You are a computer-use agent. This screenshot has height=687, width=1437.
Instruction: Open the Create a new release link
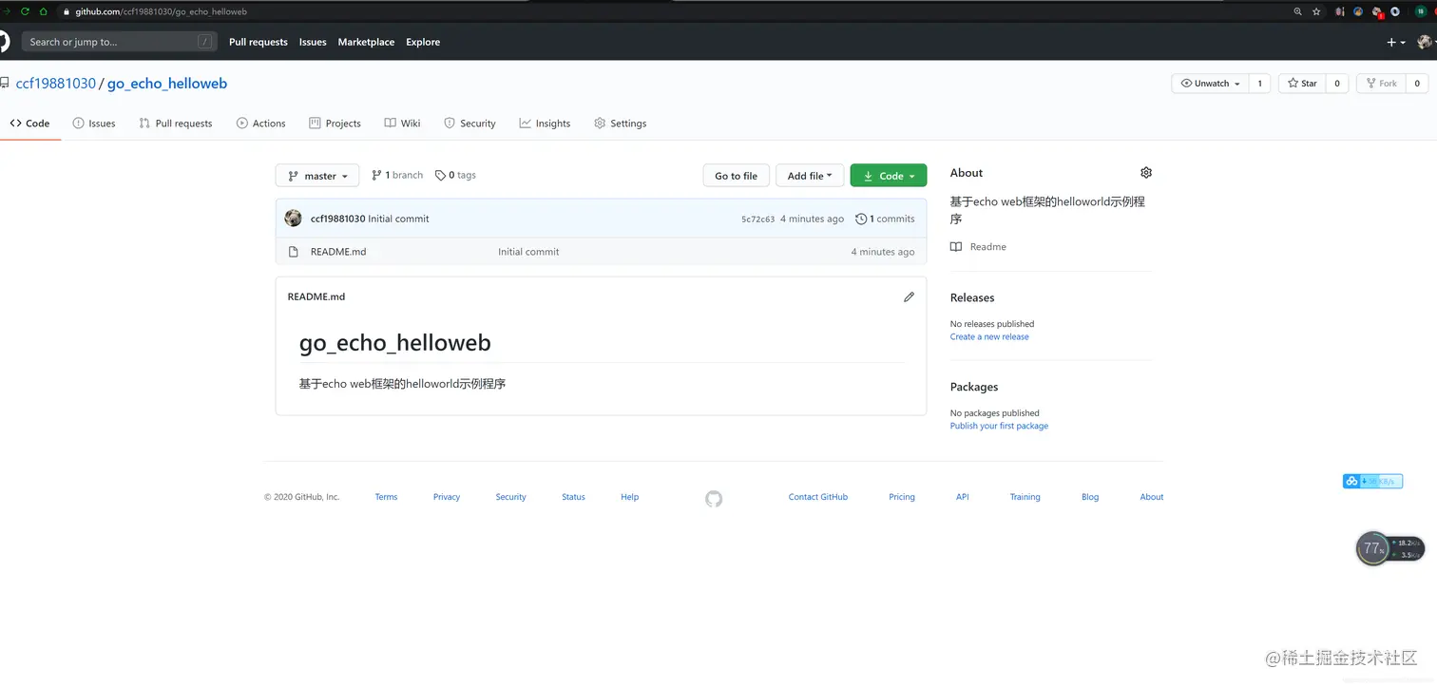pyautogui.click(x=988, y=336)
